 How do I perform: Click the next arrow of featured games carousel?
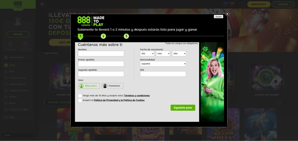[x=285, y=102]
